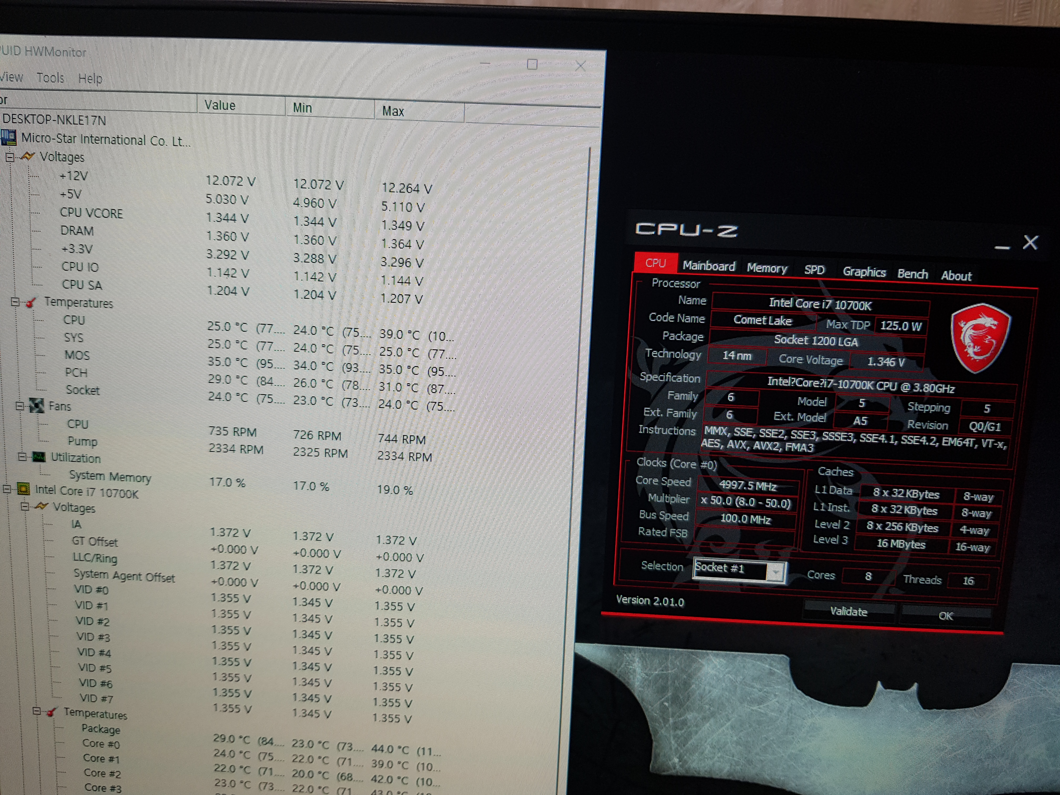The width and height of the screenshot is (1060, 795).
Task: Minimize the CPU-Z window
Action: [1002, 247]
